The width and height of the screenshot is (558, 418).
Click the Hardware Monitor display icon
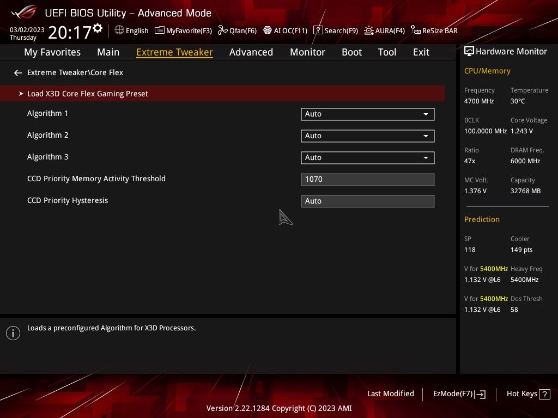click(x=469, y=52)
